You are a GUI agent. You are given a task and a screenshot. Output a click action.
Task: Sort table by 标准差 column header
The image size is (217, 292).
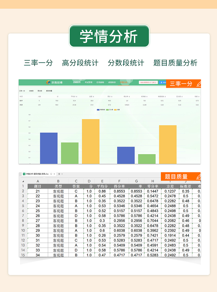[144, 96]
